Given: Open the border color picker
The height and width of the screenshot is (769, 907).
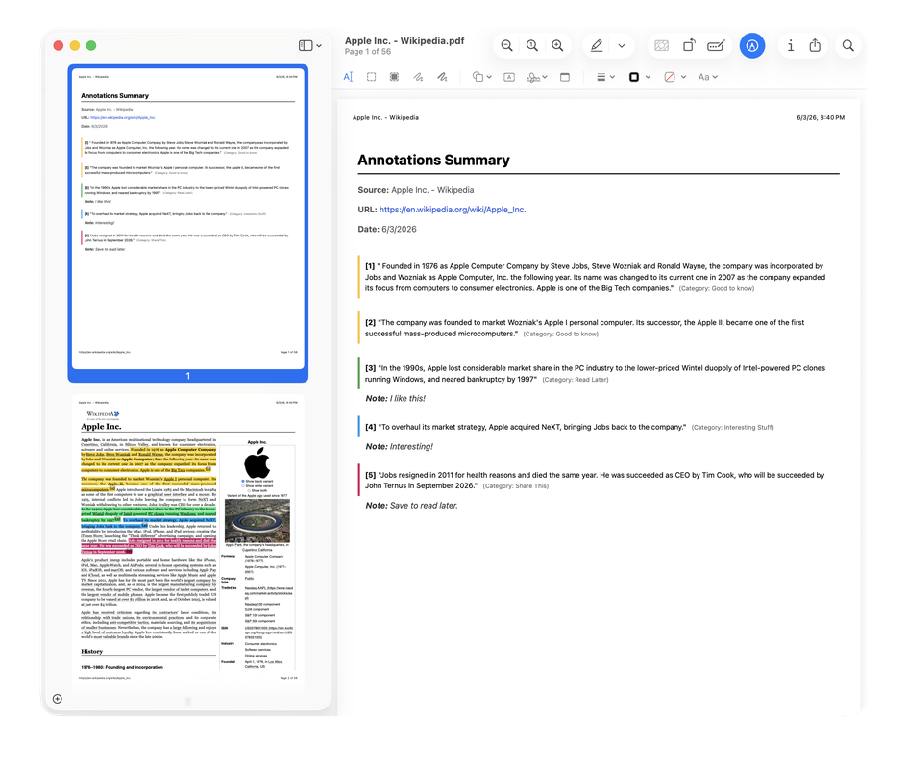Looking at the screenshot, I should pyautogui.click(x=639, y=77).
